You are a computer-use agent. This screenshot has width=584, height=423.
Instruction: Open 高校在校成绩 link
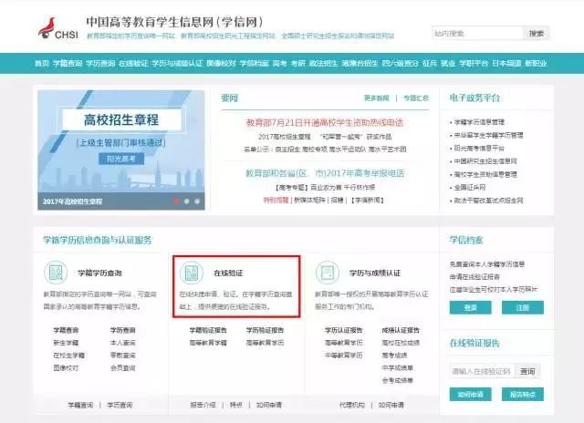[401, 343]
